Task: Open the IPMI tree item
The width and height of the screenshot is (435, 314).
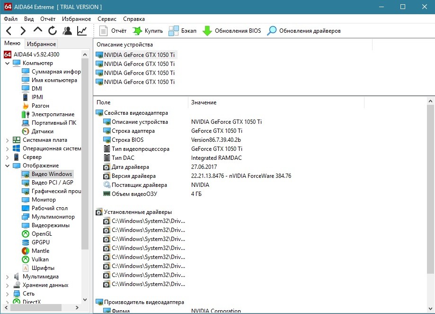Action: [x=33, y=97]
